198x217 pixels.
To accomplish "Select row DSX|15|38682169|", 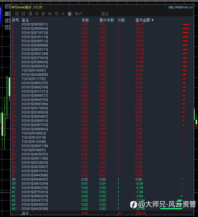I will pyautogui.click(x=102, y=87).
